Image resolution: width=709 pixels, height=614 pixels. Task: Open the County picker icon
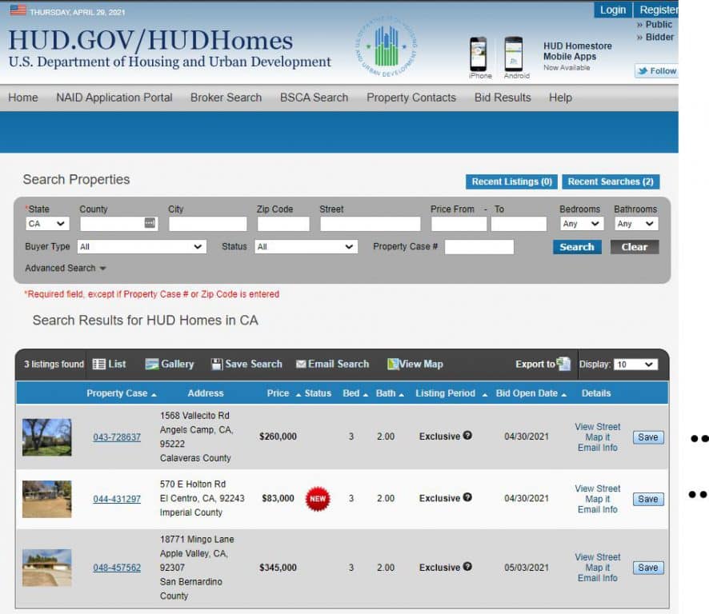tap(150, 223)
